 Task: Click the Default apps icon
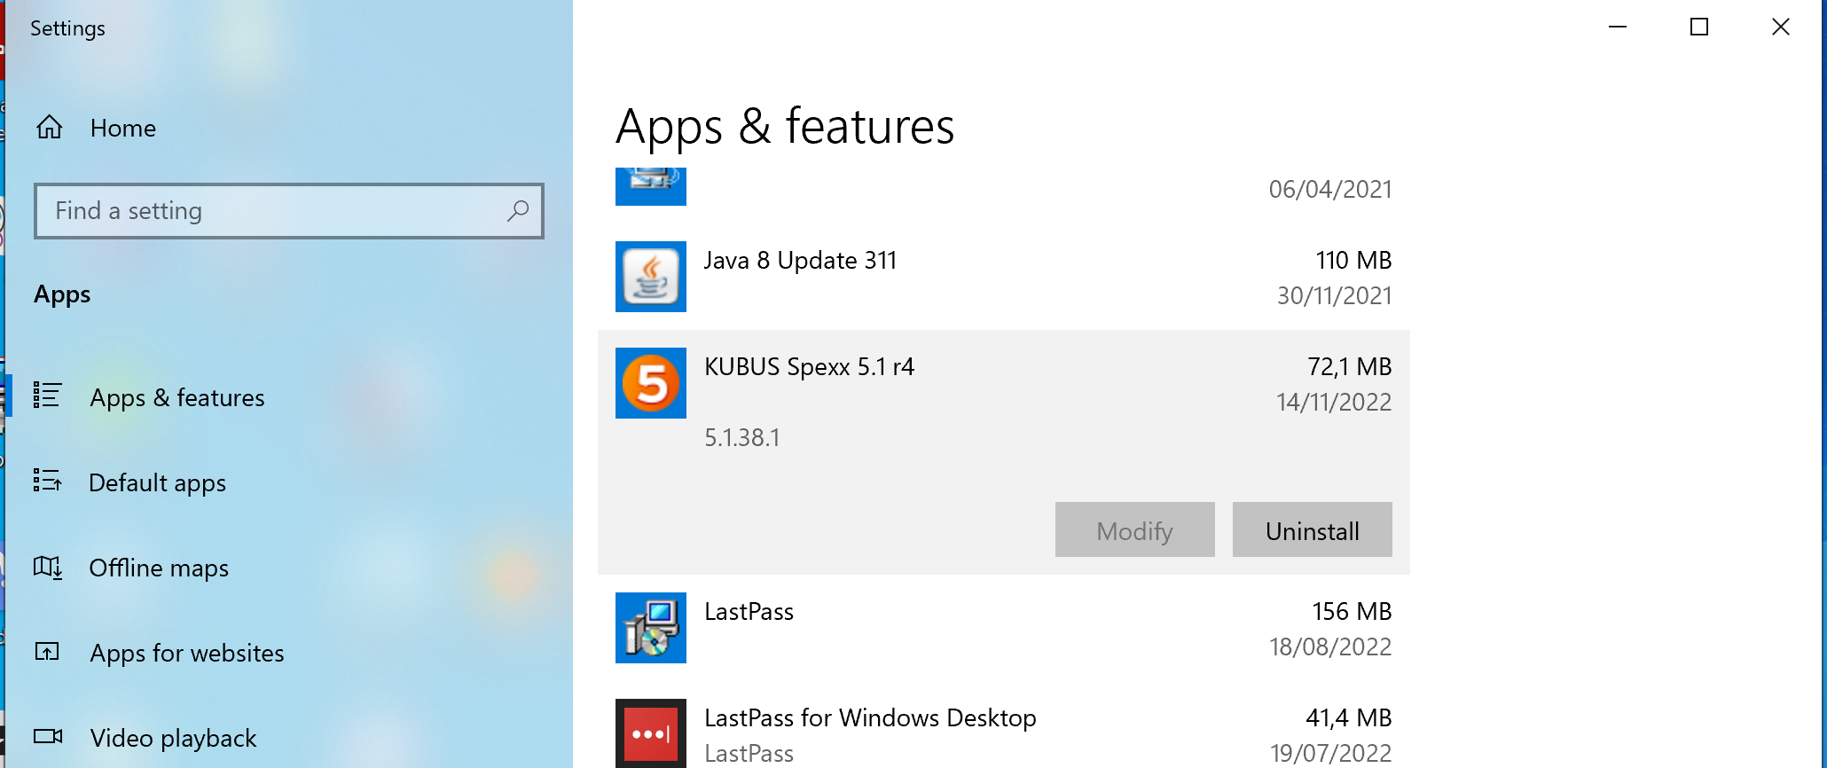pos(47,480)
